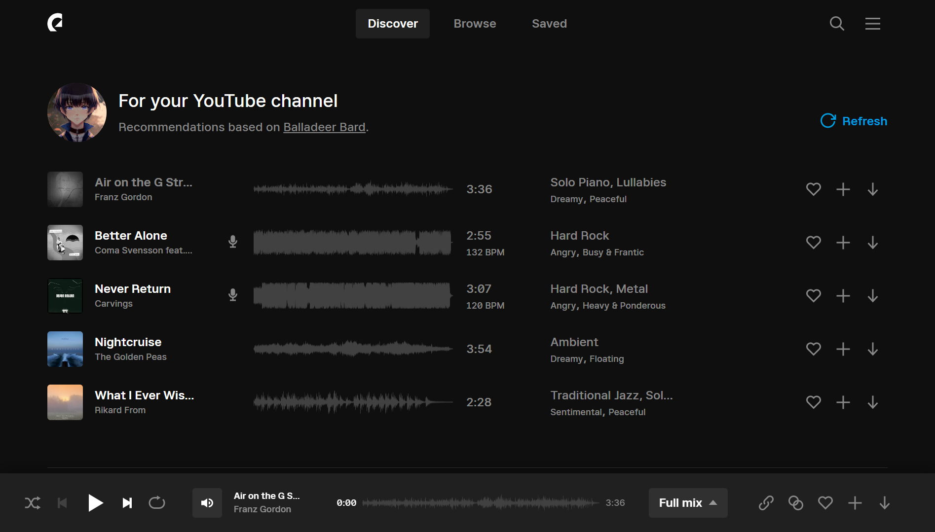
Task: Open the Better Alone track title
Action: tap(131, 236)
